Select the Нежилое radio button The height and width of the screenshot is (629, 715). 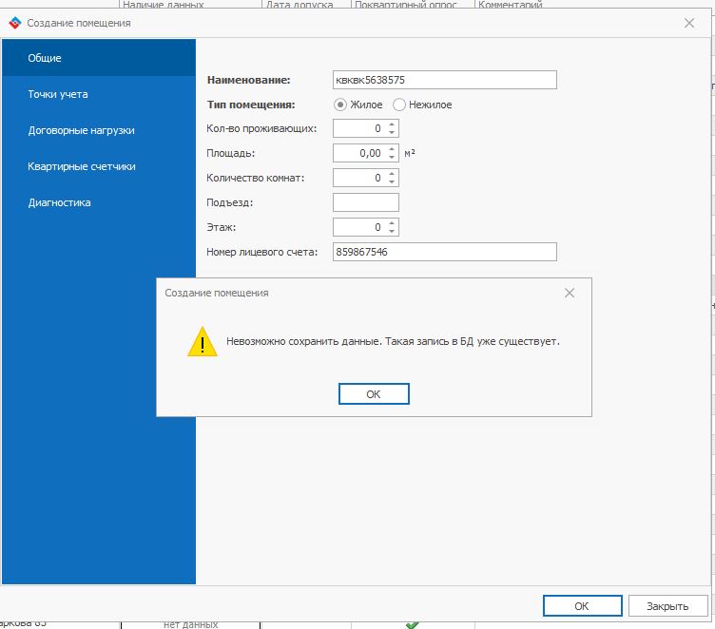tap(399, 105)
